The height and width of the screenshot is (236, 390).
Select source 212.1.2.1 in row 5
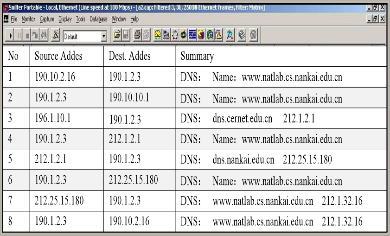pos(51,159)
